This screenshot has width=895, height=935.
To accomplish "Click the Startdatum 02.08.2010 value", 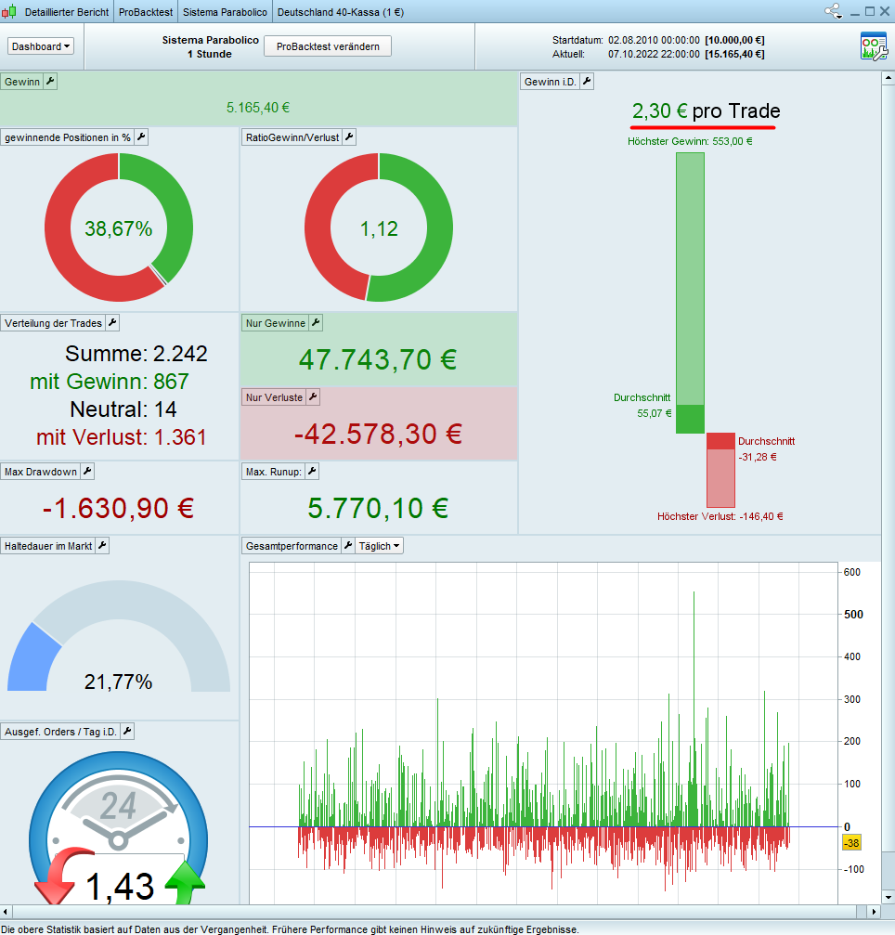I will (655, 40).
